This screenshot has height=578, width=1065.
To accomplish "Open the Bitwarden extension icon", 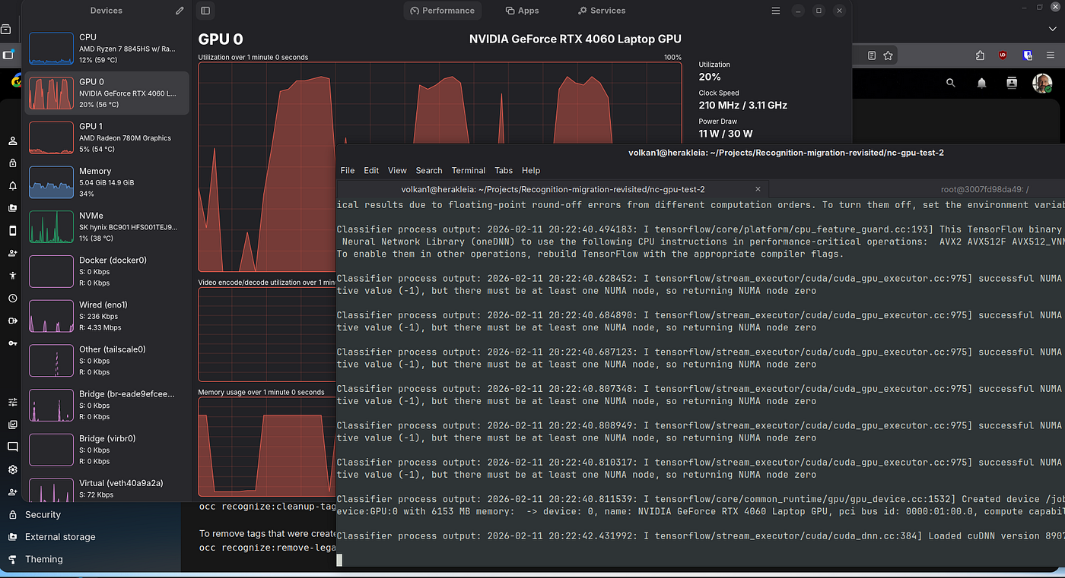I will click(x=1028, y=55).
